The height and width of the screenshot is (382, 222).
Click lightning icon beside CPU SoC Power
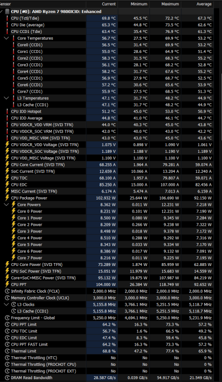click(x=7, y=271)
